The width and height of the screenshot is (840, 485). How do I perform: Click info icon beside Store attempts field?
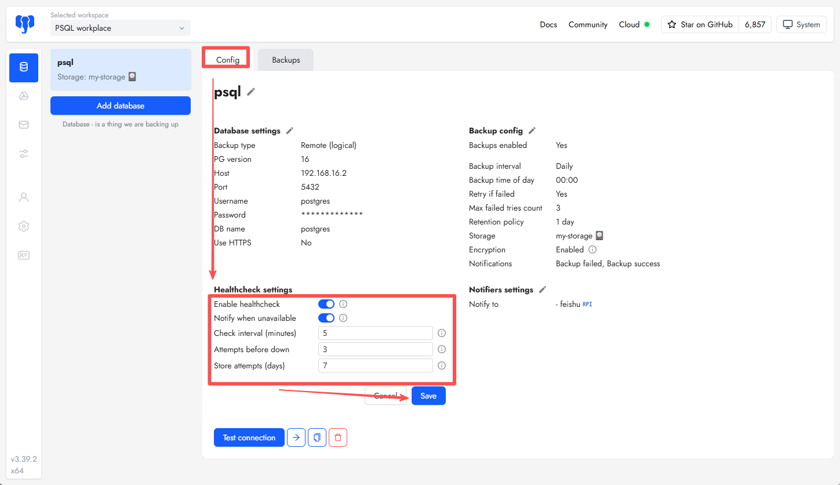[442, 365]
